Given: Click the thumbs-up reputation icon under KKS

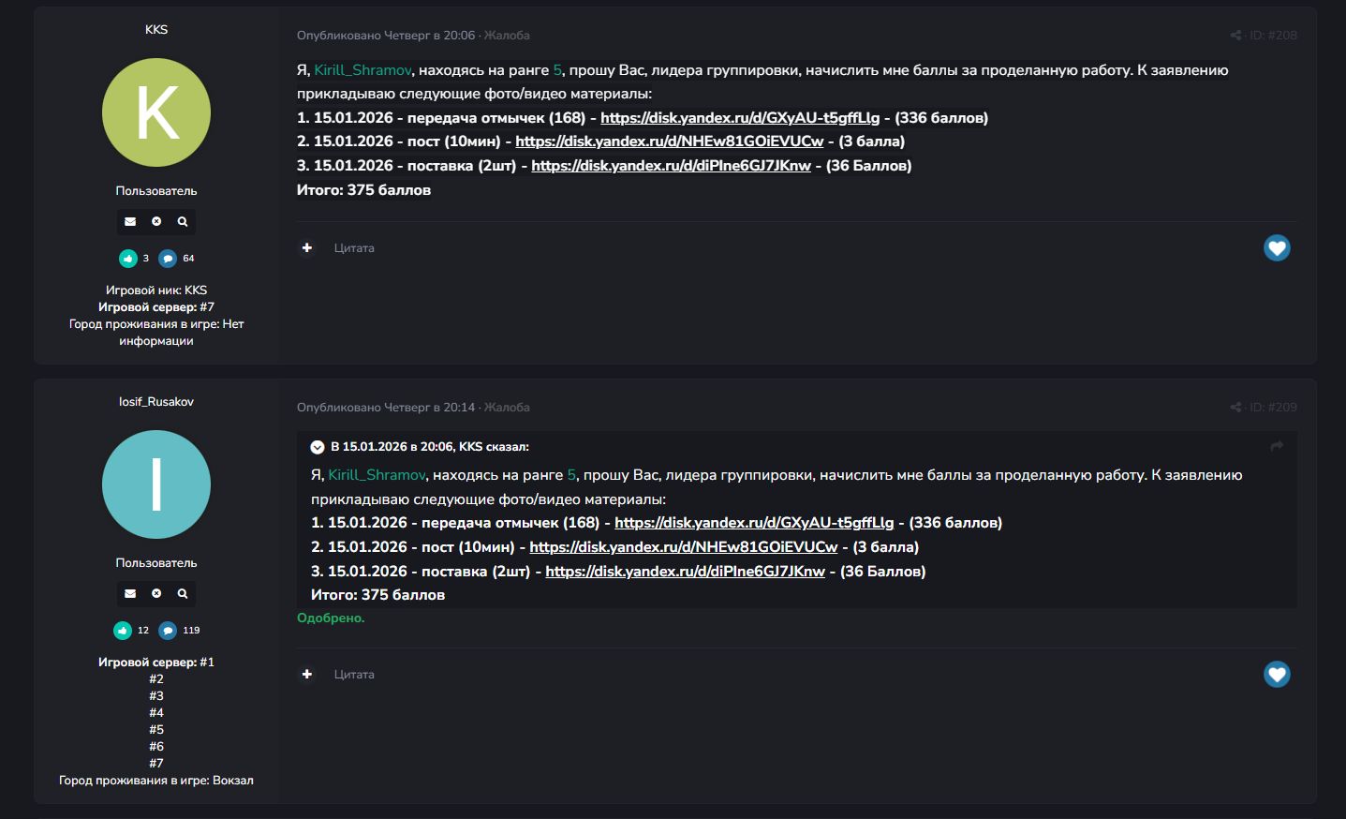Looking at the screenshot, I should 128,259.
